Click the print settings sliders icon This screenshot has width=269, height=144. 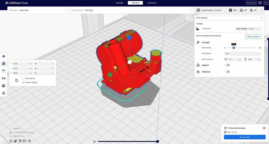point(198,10)
